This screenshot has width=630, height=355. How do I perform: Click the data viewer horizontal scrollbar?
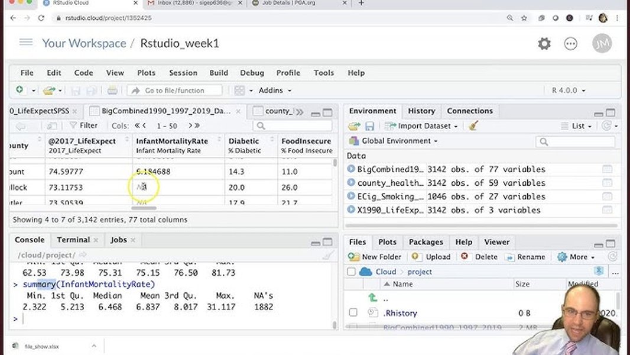tap(144, 208)
